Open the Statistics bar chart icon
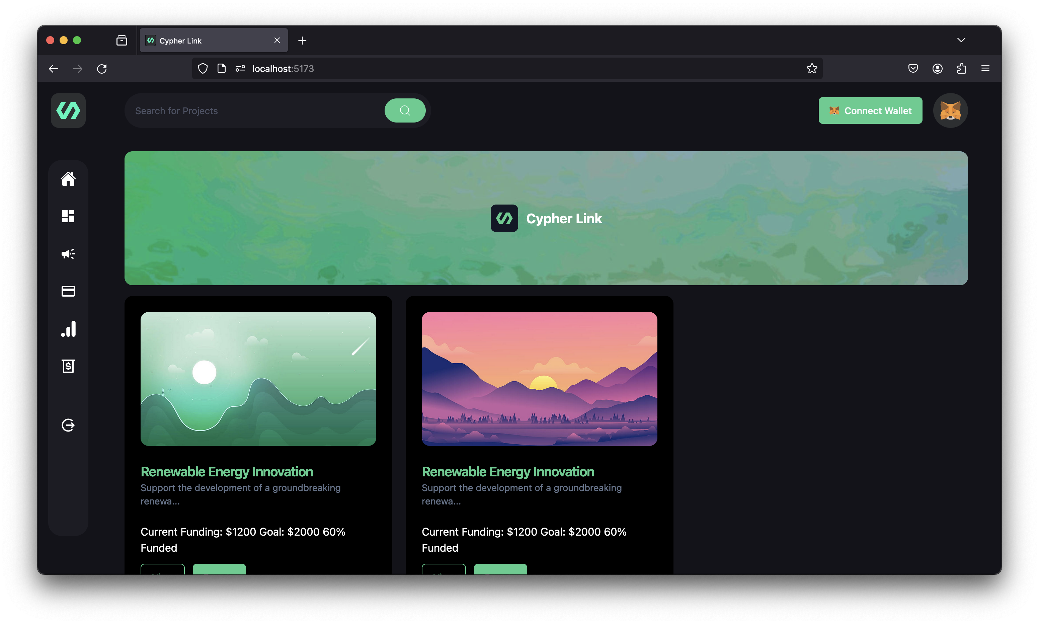This screenshot has width=1039, height=624. (x=68, y=329)
